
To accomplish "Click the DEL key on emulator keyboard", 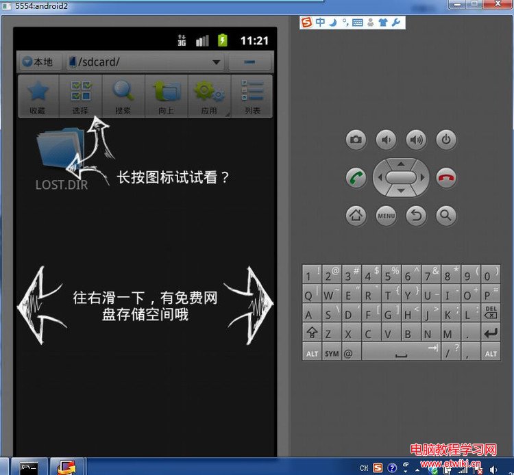I will click(491, 313).
